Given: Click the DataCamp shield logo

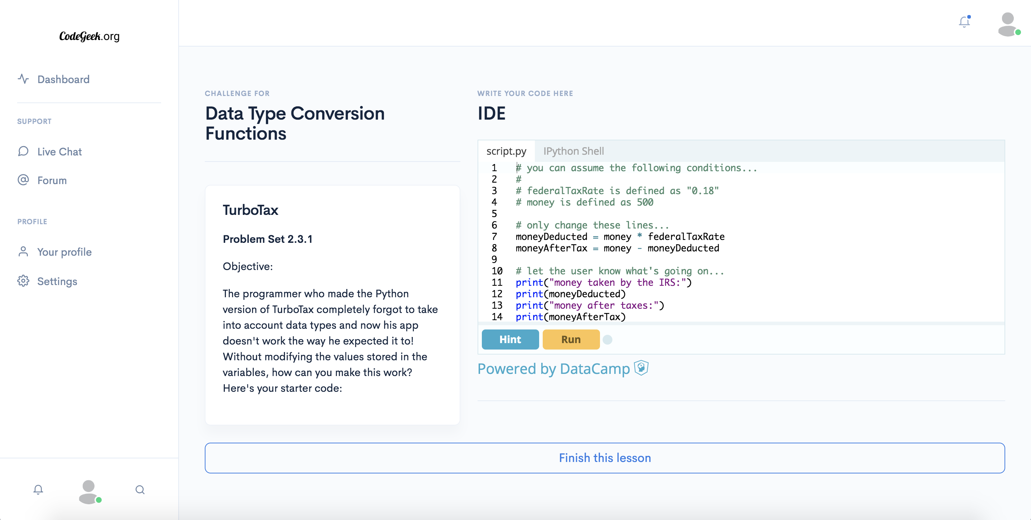Looking at the screenshot, I should (x=641, y=369).
